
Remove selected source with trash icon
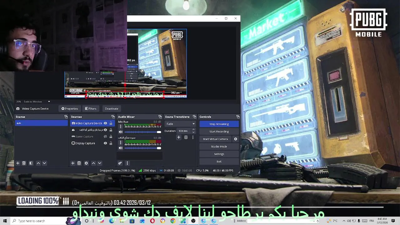click(79, 163)
